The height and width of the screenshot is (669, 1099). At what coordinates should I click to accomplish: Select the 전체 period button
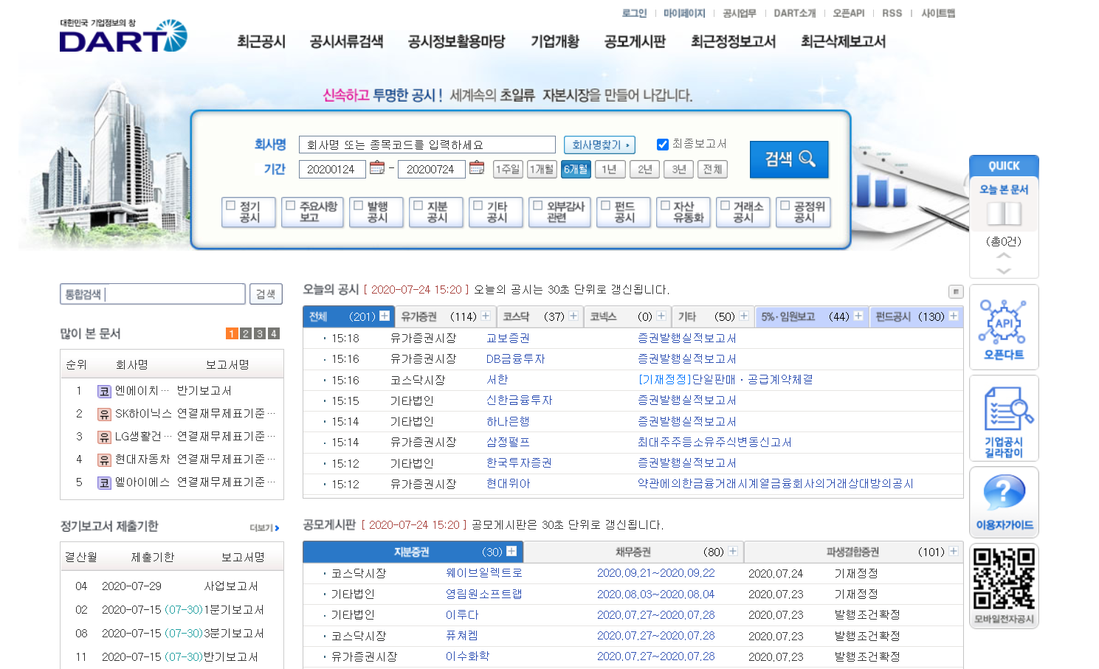tap(713, 169)
